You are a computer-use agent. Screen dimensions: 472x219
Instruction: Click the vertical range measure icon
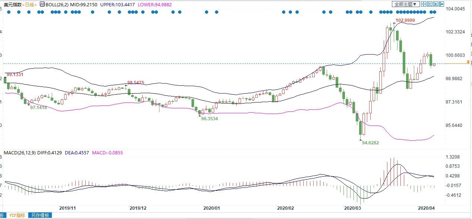430,4
